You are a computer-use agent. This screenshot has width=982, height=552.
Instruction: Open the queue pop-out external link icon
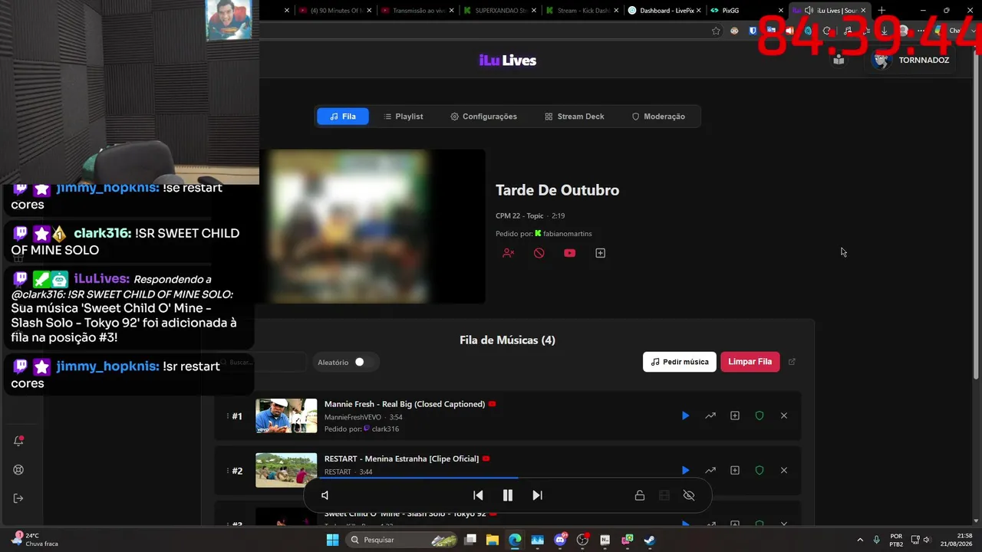pos(793,362)
